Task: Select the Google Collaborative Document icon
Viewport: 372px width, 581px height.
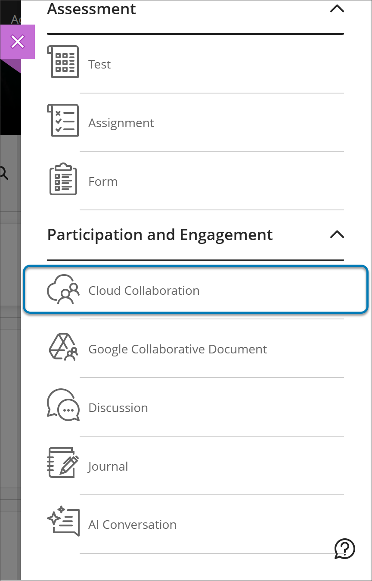Action: tap(63, 348)
